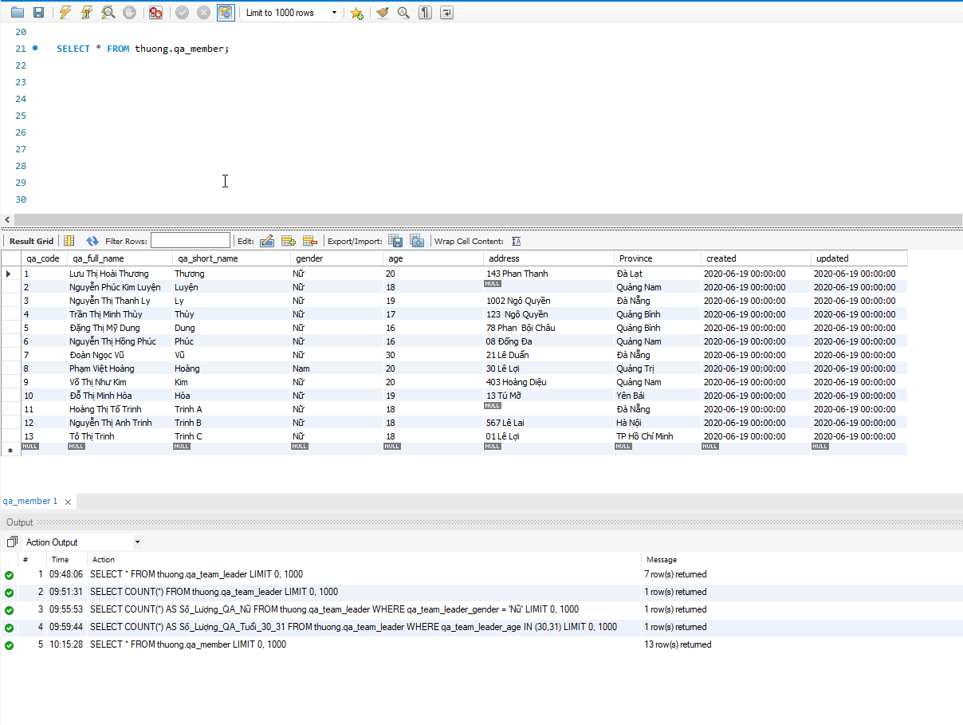Image resolution: width=963 pixels, height=725 pixels.
Task: Click 7 row(s) returned message
Action: tap(675, 574)
